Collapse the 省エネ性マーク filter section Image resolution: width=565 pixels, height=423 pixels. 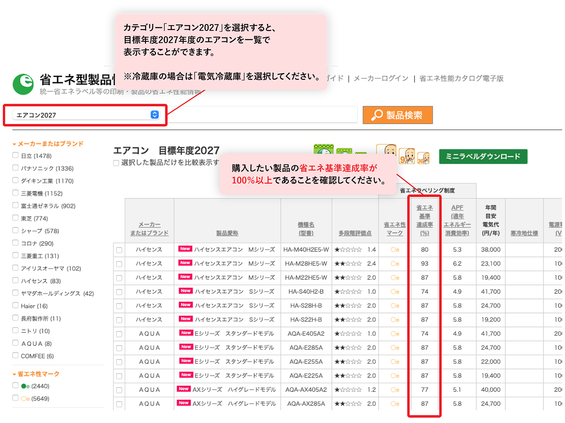[x=36, y=374]
